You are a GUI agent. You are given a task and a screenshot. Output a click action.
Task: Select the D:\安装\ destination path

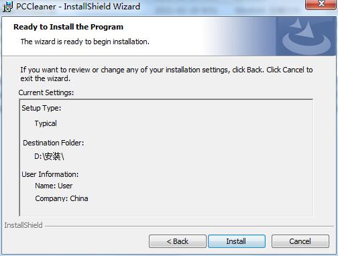(49, 156)
